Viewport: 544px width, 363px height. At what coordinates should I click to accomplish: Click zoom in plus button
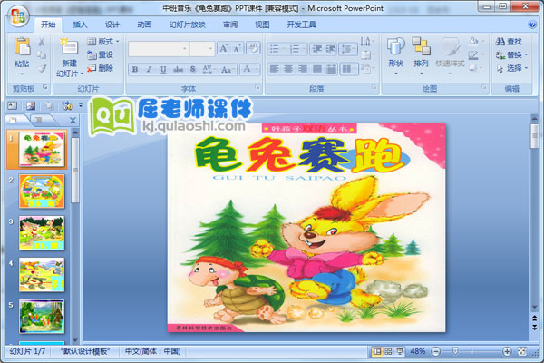pos(507,351)
